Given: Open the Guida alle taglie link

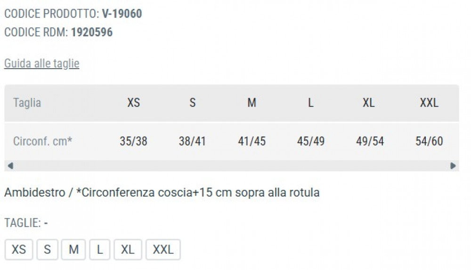Looking at the screenshot, I should pyautogui.click(x=41, y=64).
